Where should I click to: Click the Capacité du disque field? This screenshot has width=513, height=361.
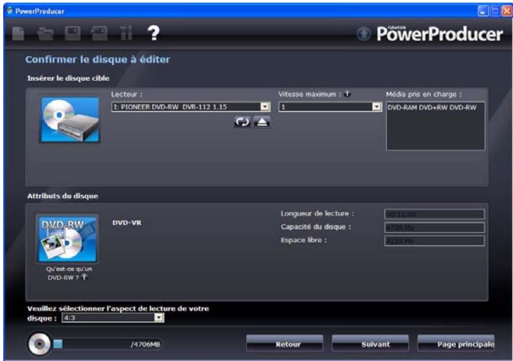pyautogui.click(x=435, y=227)
